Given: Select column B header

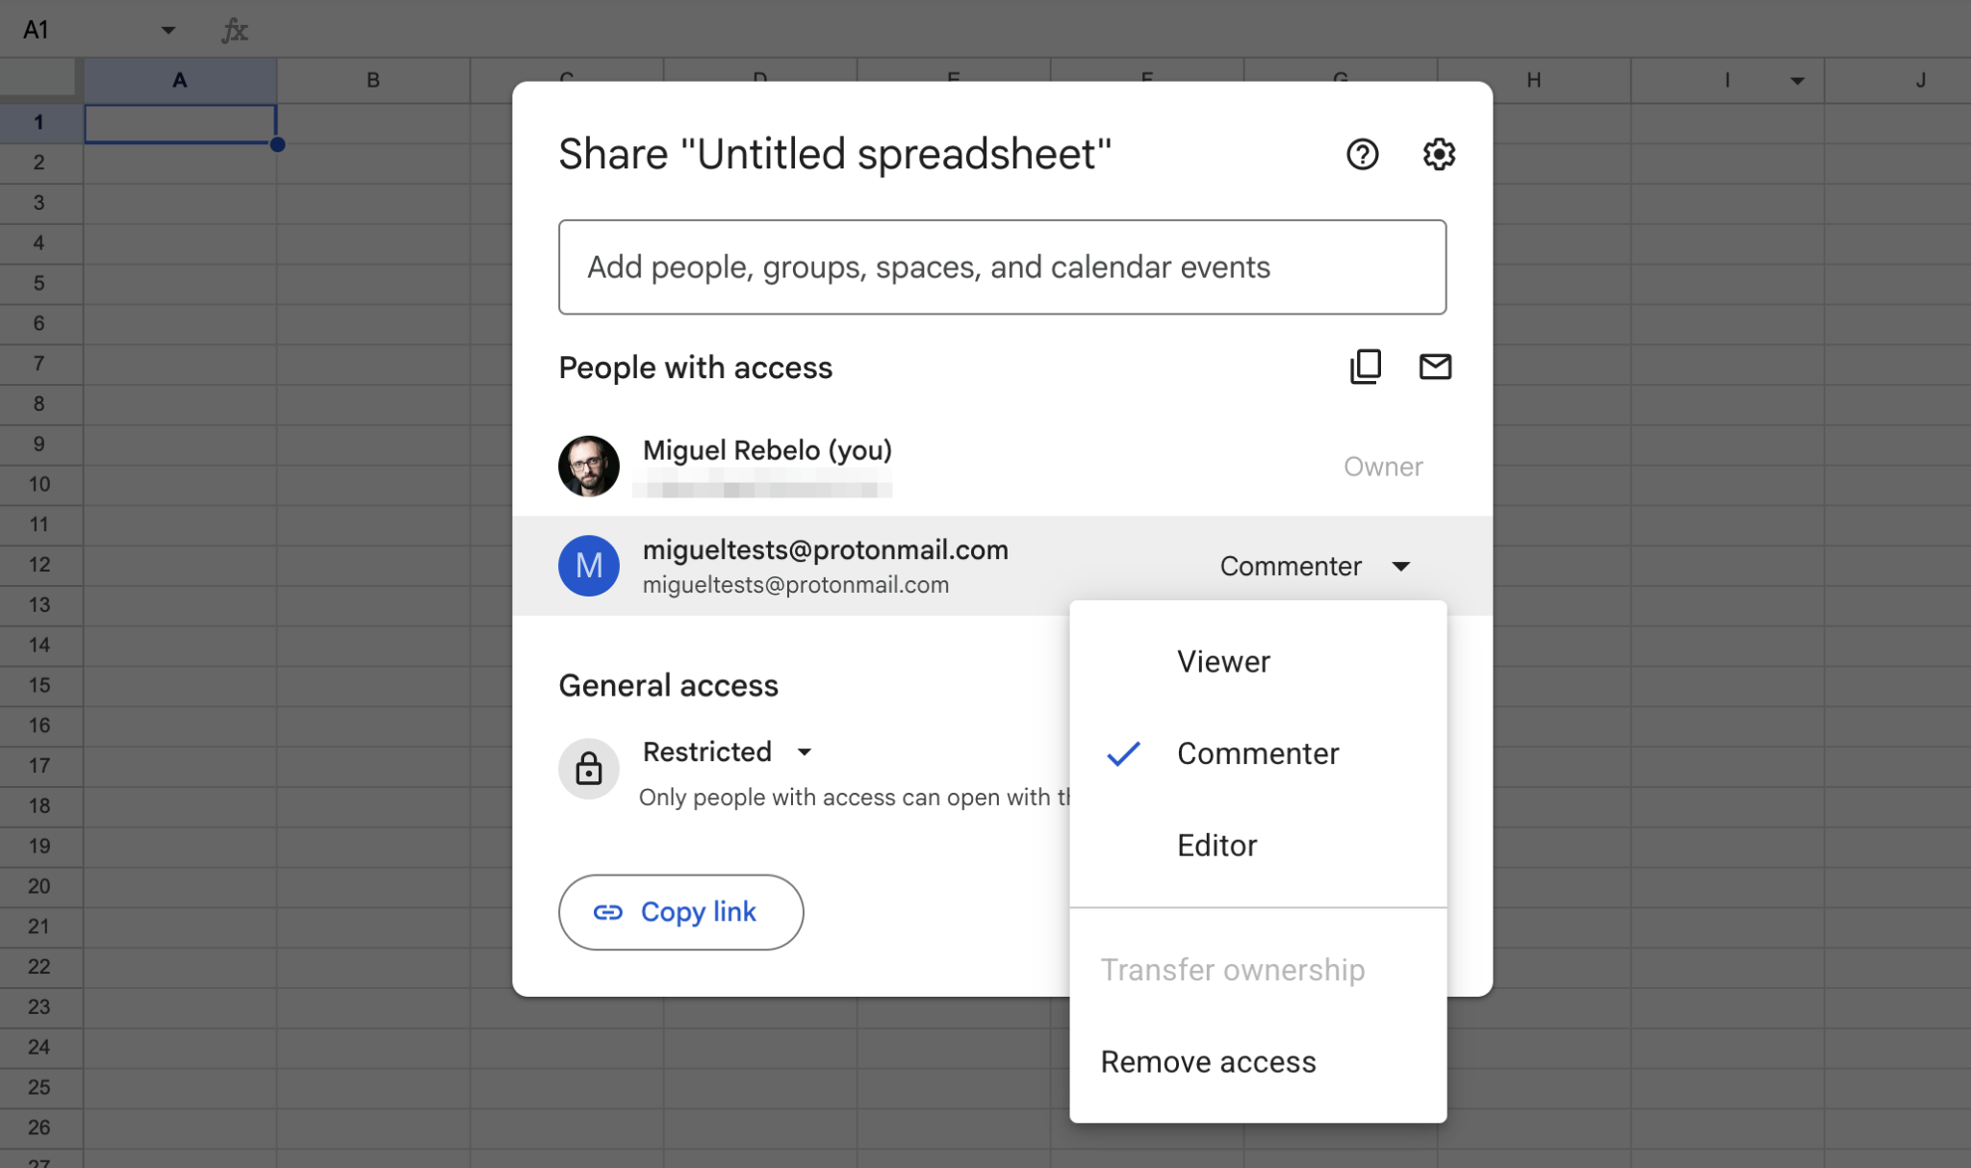Looking at the screenshot, I should click(x=373, y=81).
